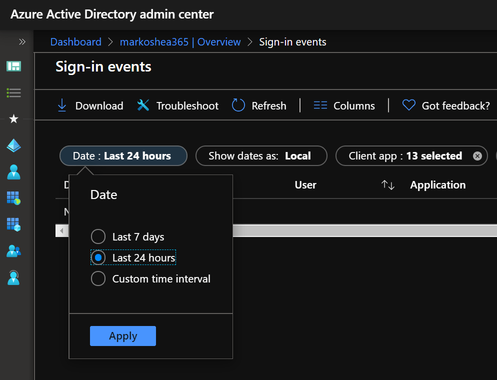Open the Groups two-people icon in sidebar
Viewport: 497px width, 380px height.
[x=13, y=250]
